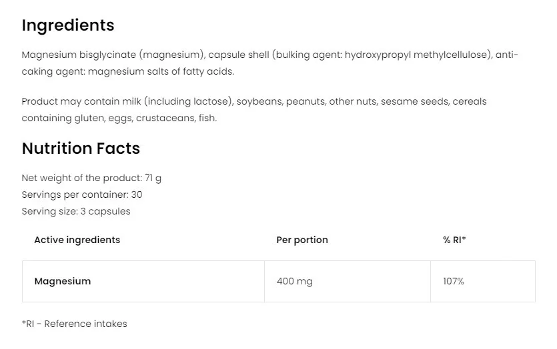This screenshot has height=349, width=557.
Task: Click the 'Net weight of the product: 71 g' line
Action: coord(91,178)
